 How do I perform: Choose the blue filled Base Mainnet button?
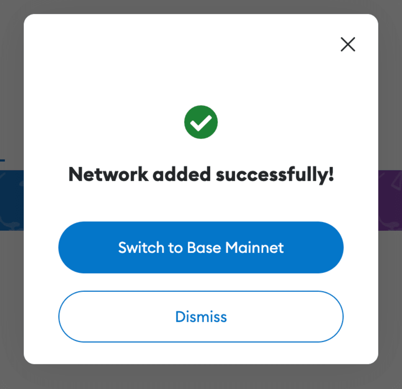coord(201,247)
